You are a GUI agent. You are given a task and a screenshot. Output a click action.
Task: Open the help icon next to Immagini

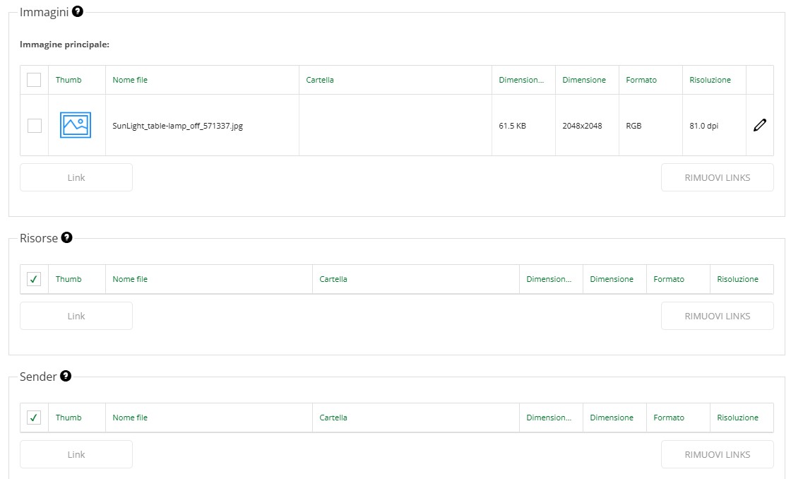pyautogui.click(x=77, y=11)
